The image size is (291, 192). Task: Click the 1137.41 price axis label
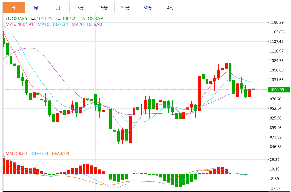coord(277,41)
